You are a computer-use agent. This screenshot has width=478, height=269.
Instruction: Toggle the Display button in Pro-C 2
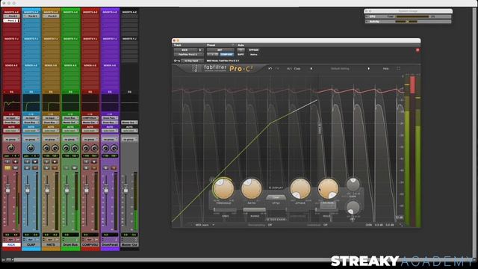276,188
